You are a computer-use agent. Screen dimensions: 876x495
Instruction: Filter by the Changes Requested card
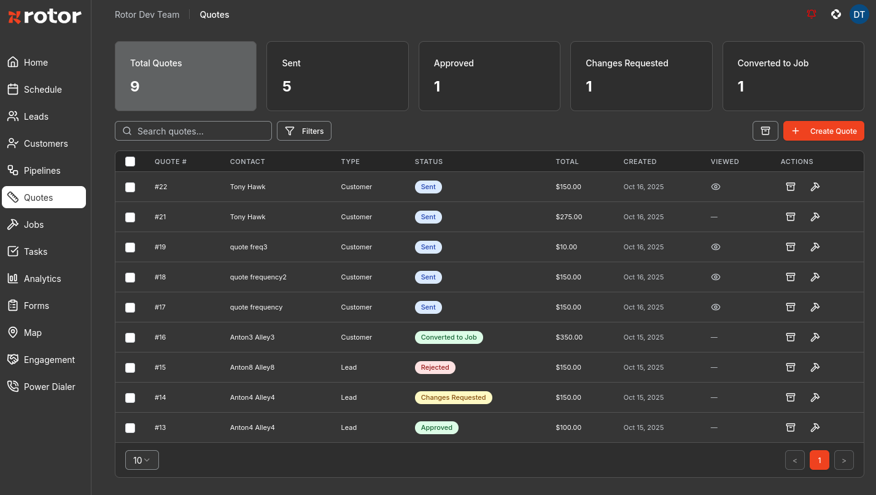click(641, 76)
